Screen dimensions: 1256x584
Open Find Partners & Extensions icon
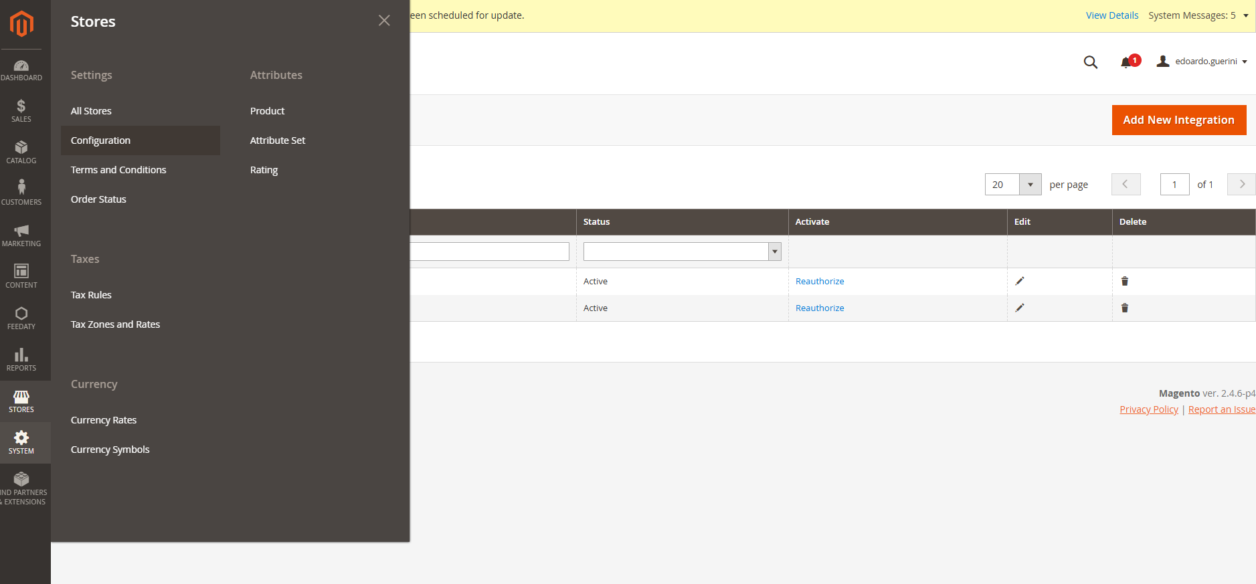pos(21,489)
